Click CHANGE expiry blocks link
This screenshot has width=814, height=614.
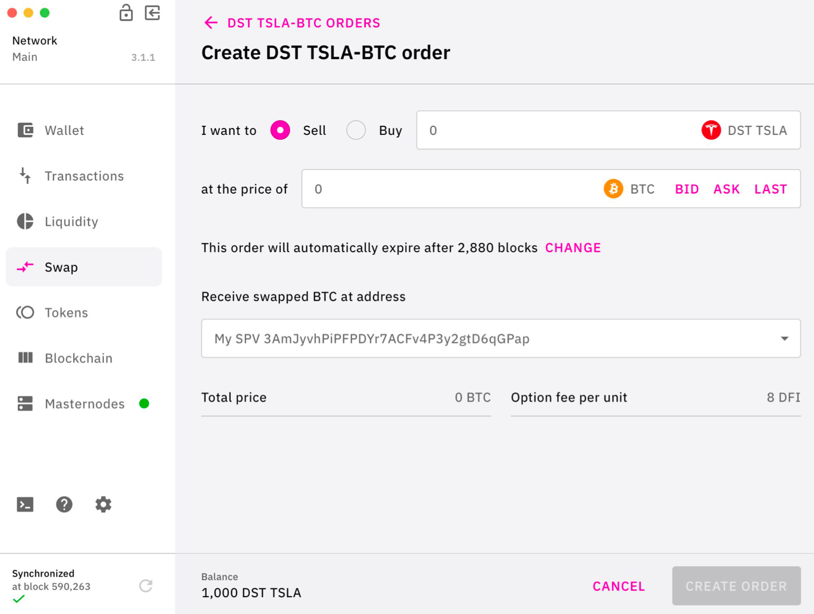(x=573, y=247)
